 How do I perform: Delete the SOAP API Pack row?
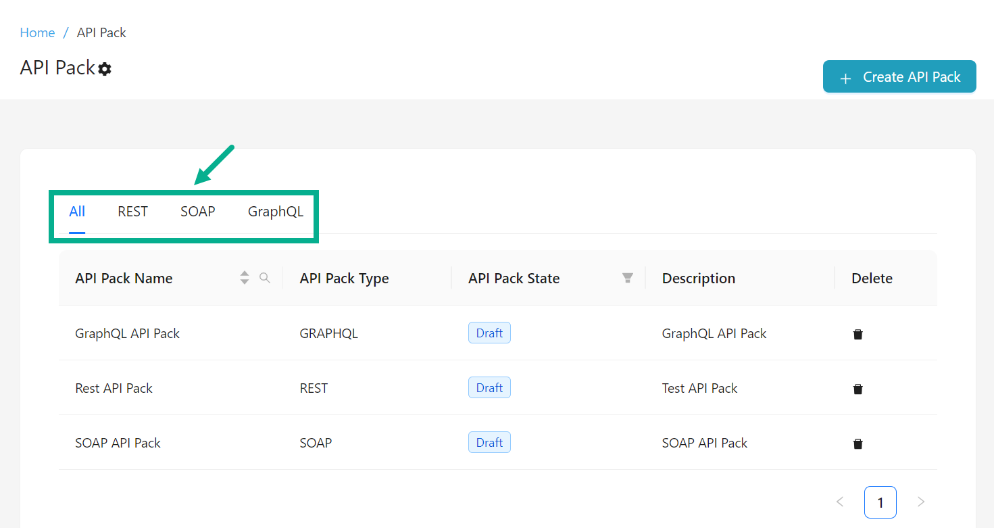pos(858,443)
